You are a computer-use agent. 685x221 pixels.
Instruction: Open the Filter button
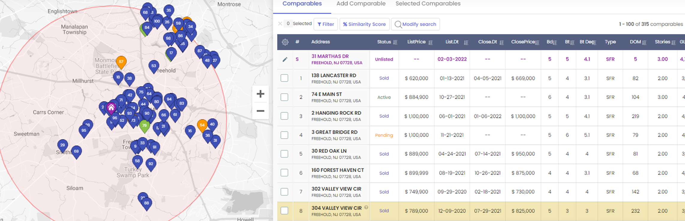(326, 24)
